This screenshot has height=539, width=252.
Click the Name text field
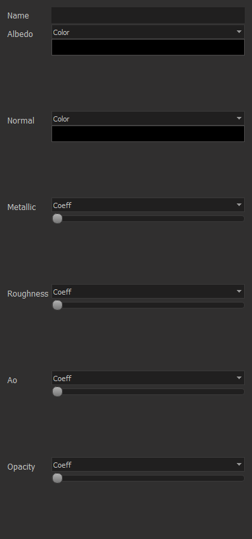pos(148,15)
